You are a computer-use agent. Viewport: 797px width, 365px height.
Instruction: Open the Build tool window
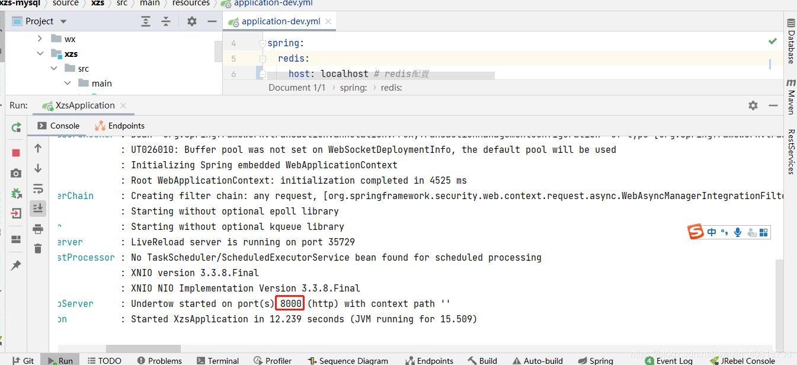[482, 360]
